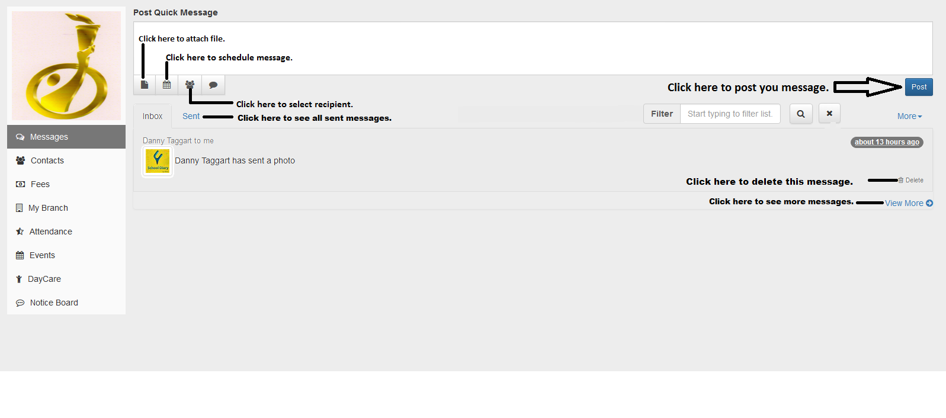Click into the quick message text area
946x418 pixels.
pos(533,47)
